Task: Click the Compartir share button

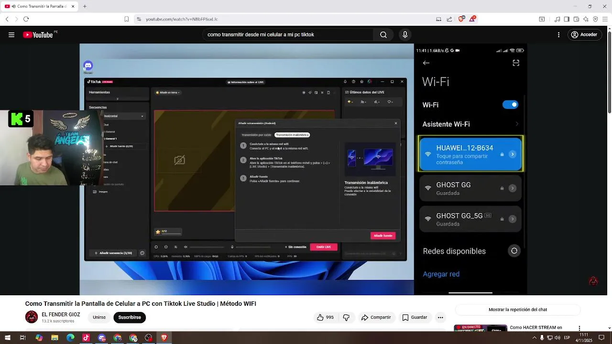Action: pos(376,317)
